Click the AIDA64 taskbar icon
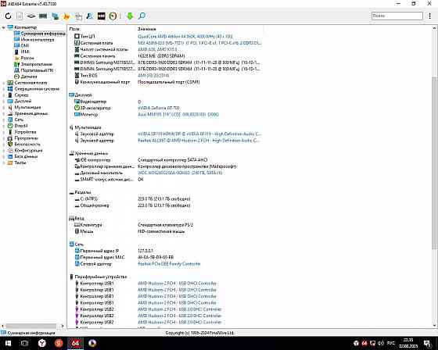 (x=75, y=343)
